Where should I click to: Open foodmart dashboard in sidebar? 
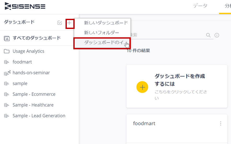click(x=22, y=62)
